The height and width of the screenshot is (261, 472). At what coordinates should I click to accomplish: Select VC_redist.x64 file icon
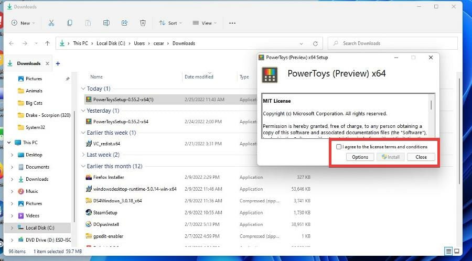89,144
